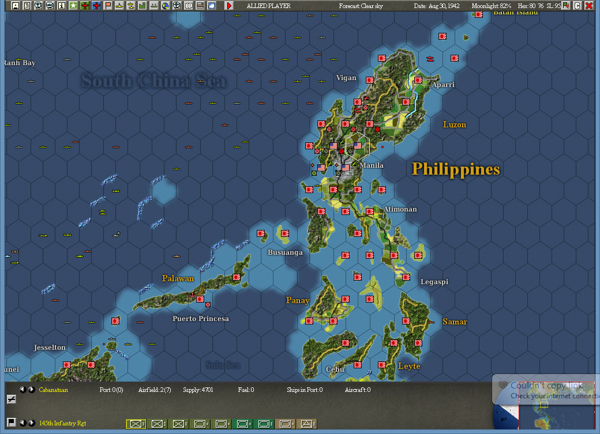Viewport: 600px width, 434px height.
Task: Click the 'Airfield: 2(7)' readout
Action: coord(155,390)
